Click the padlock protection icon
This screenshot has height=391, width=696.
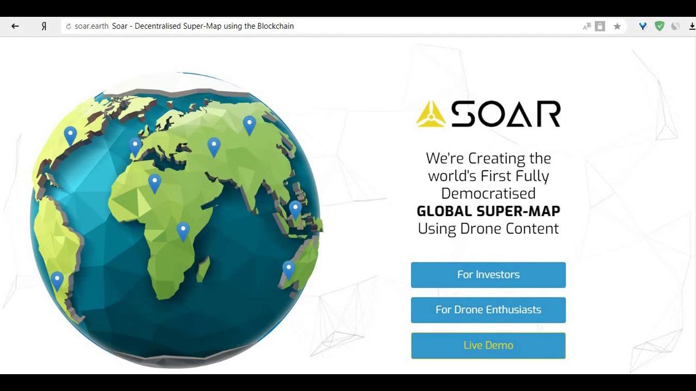pos(600,26)
